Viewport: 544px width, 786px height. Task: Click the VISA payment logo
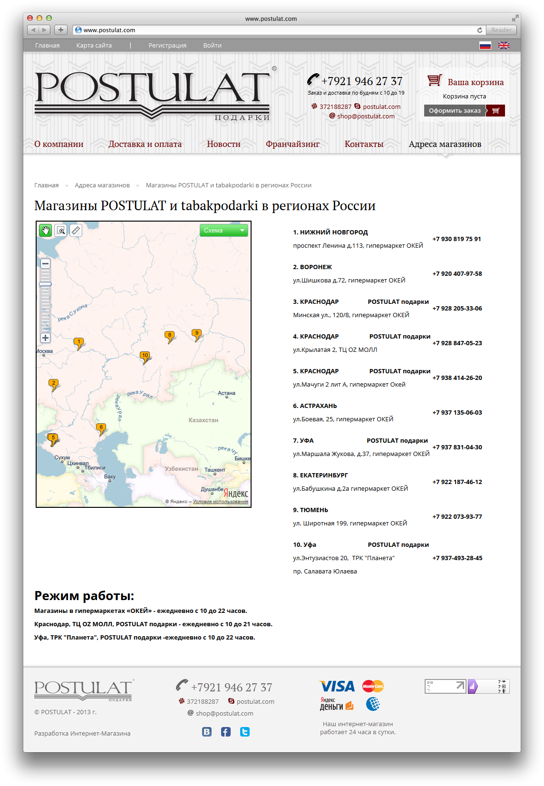pos(337,686)
